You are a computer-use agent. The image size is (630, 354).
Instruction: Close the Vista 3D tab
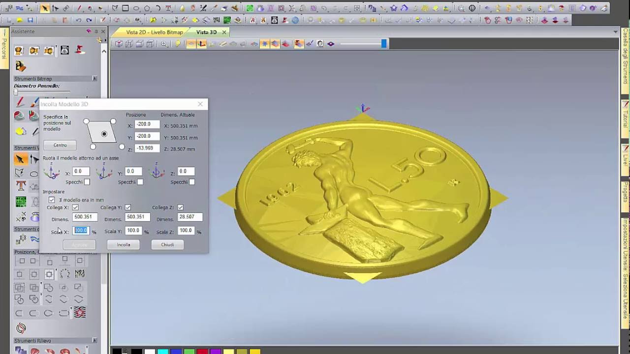[224, 32]
